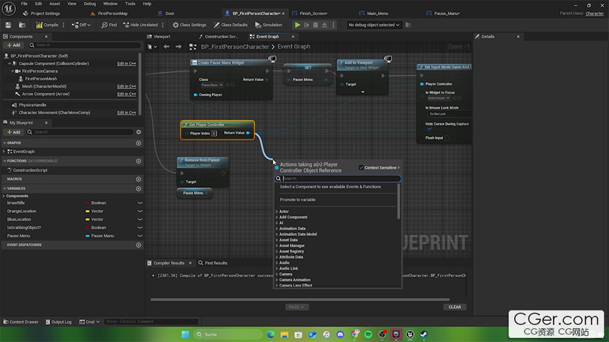The image size is (609, 342).
Task: Open bHasRifle variable type dropdown arrow
Action: (x=140, y=203)
